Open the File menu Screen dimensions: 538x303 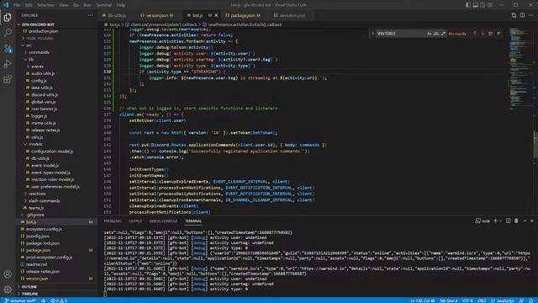[x=17, y=5]
